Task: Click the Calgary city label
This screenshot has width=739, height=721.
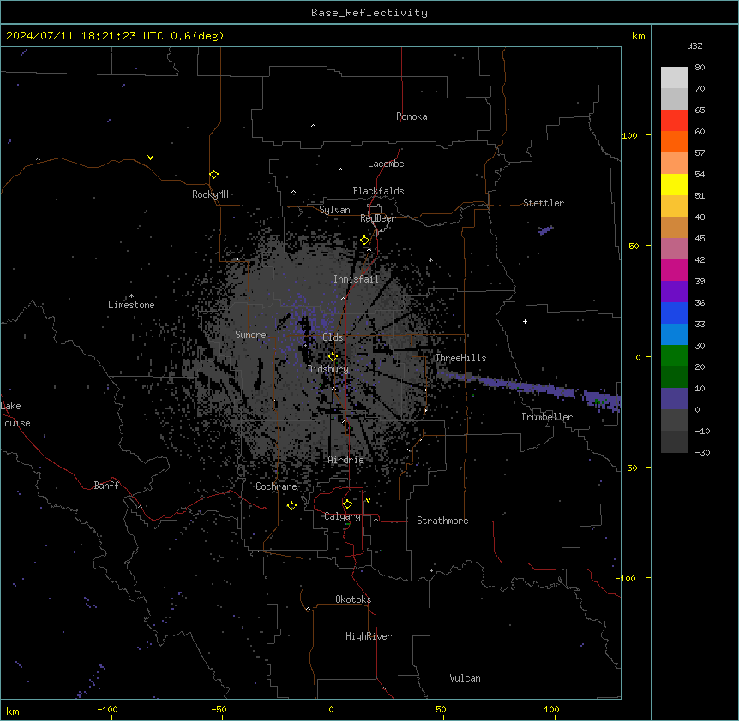Action: [x=342, y=516]
